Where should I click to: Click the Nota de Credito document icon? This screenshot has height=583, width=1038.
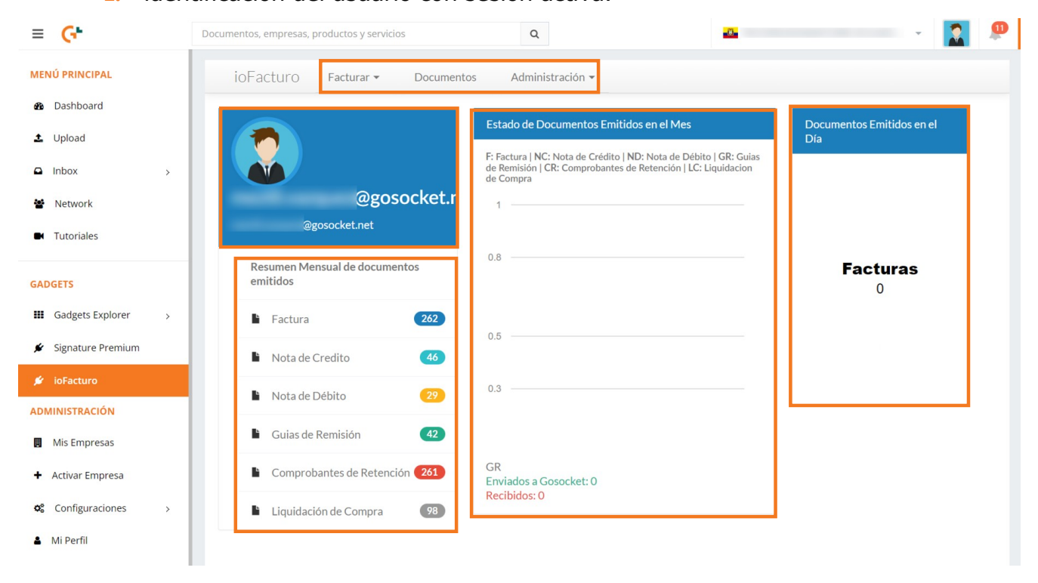(x=256, y=358)
